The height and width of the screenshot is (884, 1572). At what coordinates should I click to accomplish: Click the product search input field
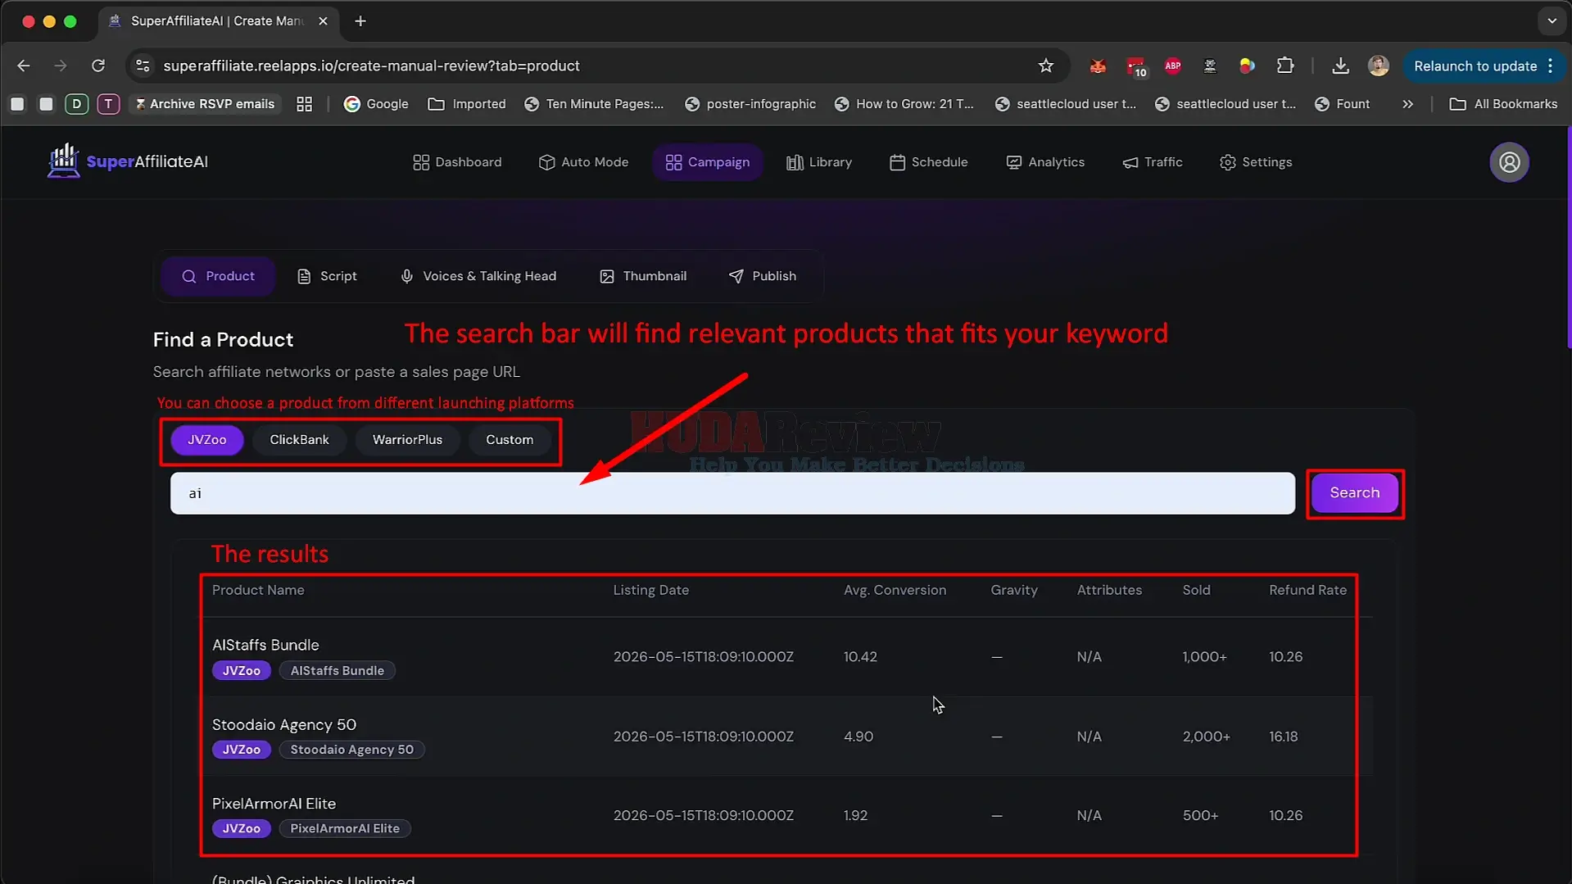732,493
